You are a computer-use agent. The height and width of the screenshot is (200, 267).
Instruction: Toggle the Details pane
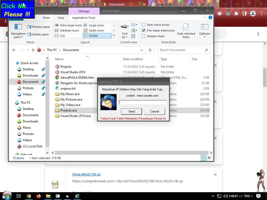pos(38,34)
